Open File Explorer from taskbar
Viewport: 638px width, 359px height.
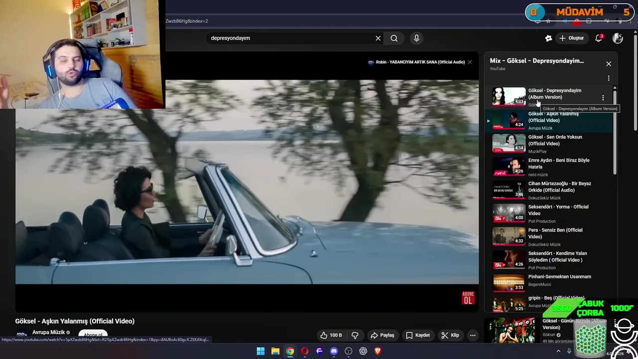coord(275,351)
